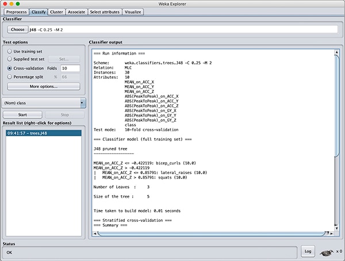
Task: Go to the Associate tab
Action: 76,11
